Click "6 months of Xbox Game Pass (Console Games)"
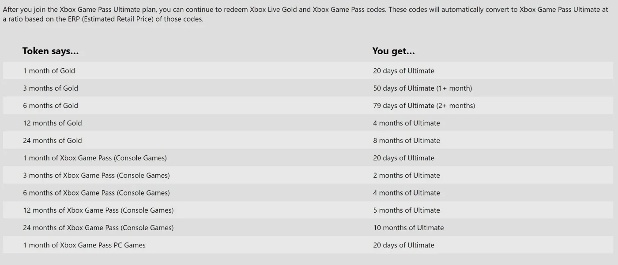 point(96,193)
